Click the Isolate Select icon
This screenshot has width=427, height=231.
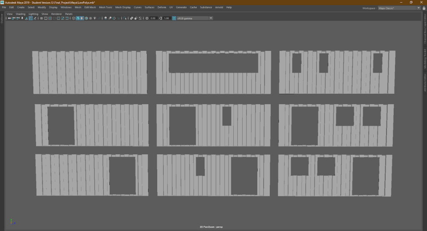click(x=125, y=18)
